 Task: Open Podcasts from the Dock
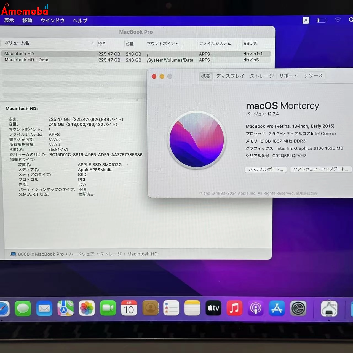click(256, 308)
